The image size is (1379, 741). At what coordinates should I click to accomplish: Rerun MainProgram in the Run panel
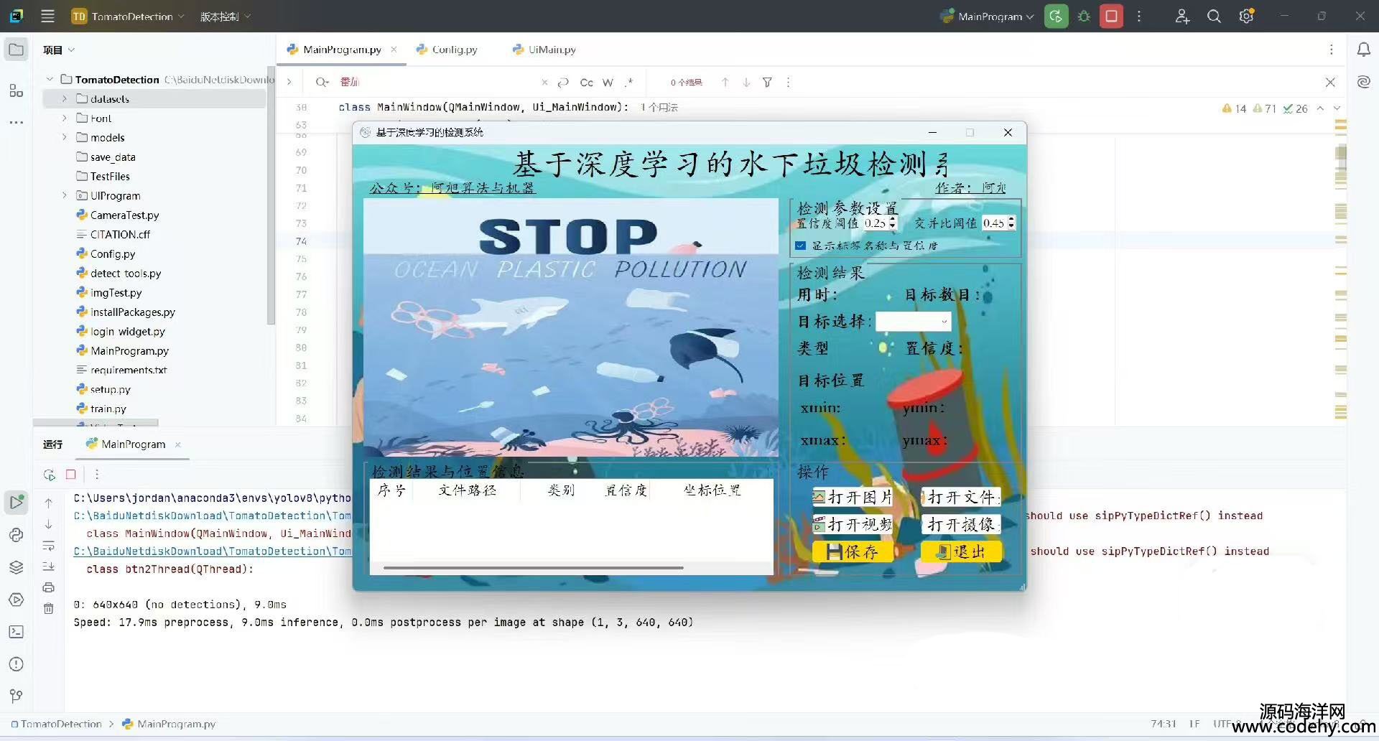(x=49, y=475)
